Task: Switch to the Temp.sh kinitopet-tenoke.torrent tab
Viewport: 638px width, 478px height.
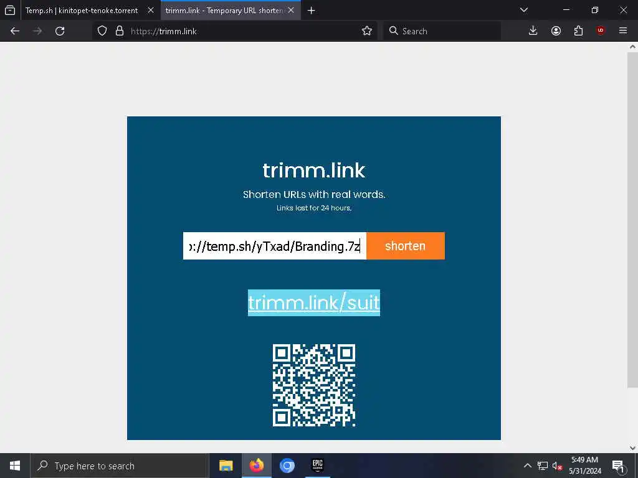Action: pyautogui.click(x=82, y=10)
